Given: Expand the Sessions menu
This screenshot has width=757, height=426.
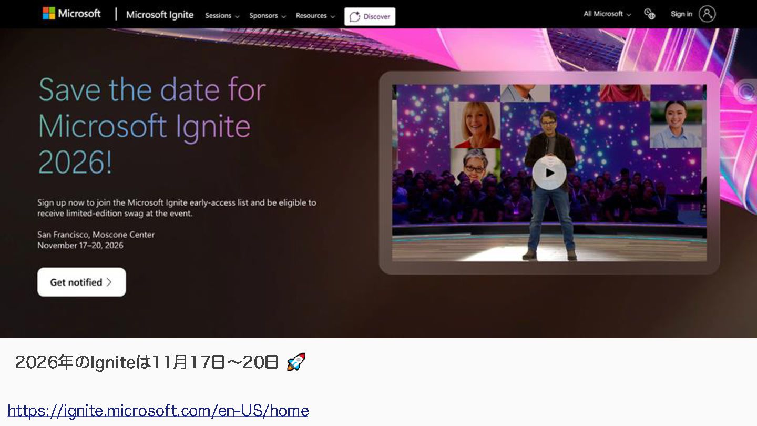Looking at the screenshot, I should (222, 16).
